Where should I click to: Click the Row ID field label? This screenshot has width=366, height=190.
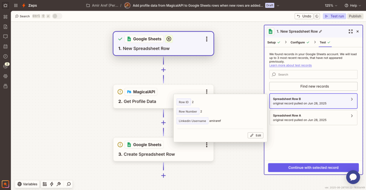click(183, 102)
